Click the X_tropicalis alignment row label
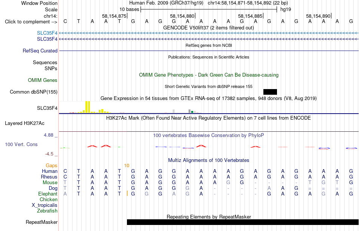Image resolution: width=359 pixels, height=231 pixels. pos(45,205)
